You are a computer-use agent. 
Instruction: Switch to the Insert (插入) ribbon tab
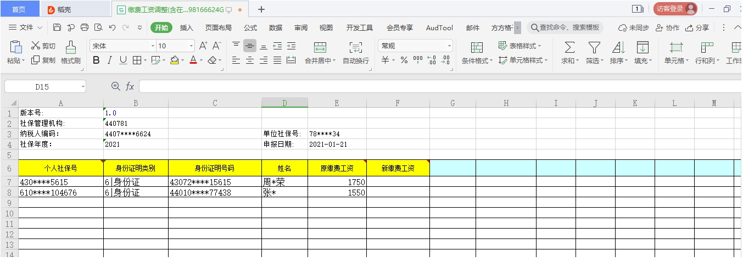click(x=187, y=27)
